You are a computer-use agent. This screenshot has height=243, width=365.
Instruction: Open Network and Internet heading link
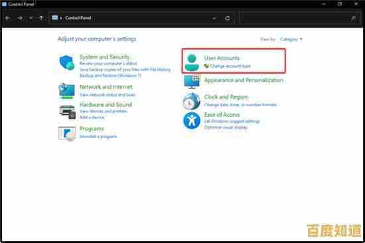click(x=106, y=87)
